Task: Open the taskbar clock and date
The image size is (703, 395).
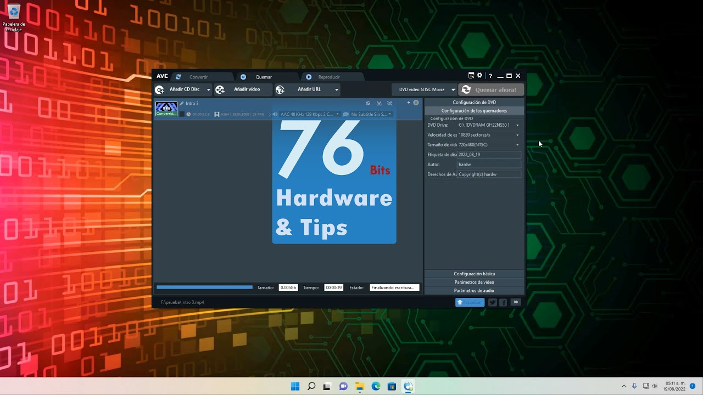Action: (675, 386)
